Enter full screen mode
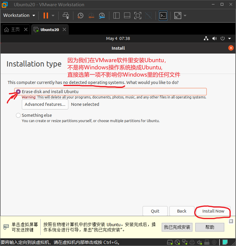 click(138, 16)
